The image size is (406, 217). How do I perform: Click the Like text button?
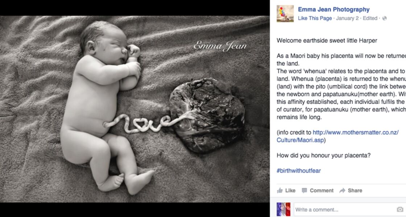pyautogui.click(x=290, y=191)
